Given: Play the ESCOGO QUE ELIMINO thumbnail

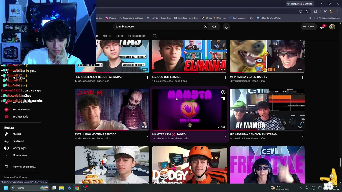Looking at the screenshot, I should coord(189,56).
